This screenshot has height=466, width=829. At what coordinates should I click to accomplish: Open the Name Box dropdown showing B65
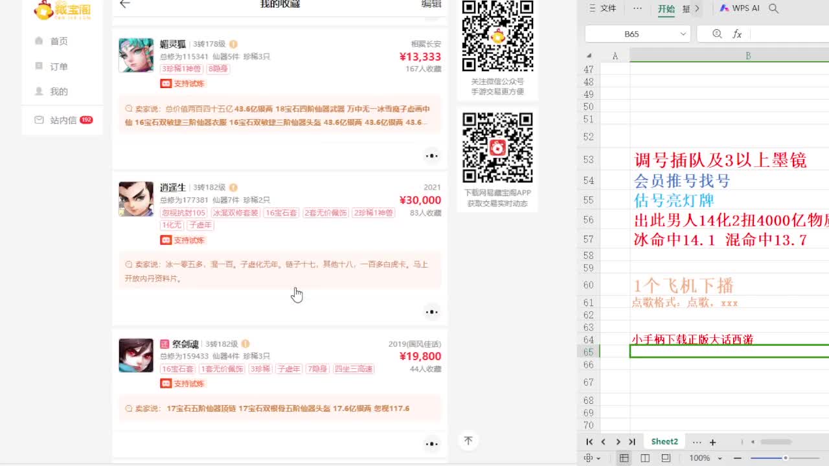tap(683, 33)
